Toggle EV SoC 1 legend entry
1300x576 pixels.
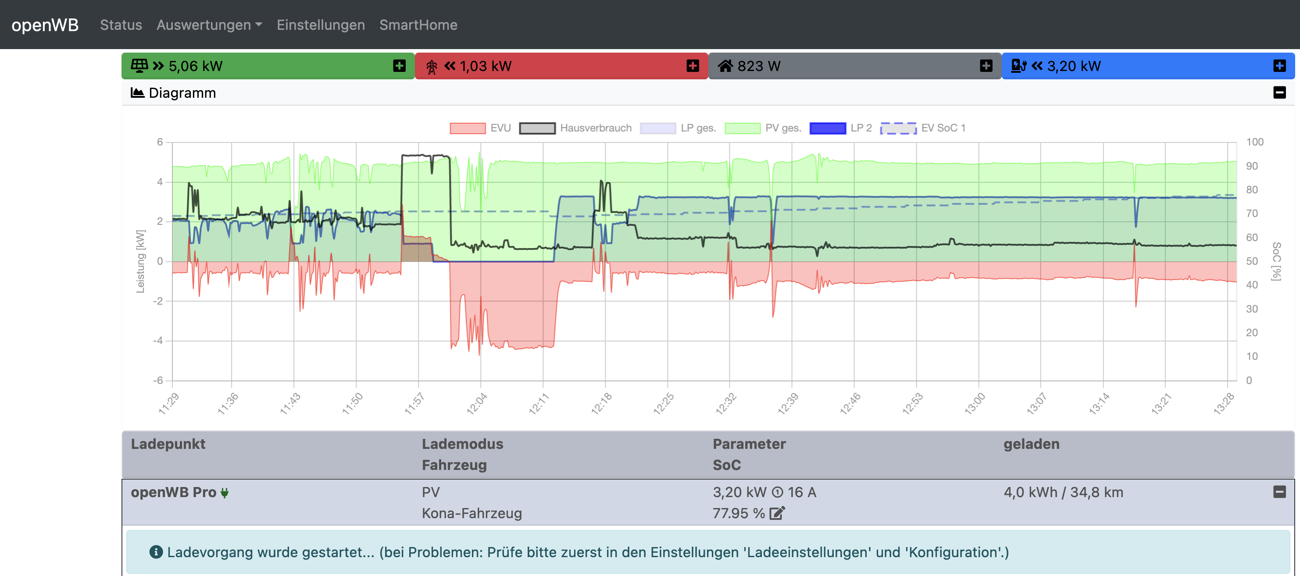pos(922,128)
